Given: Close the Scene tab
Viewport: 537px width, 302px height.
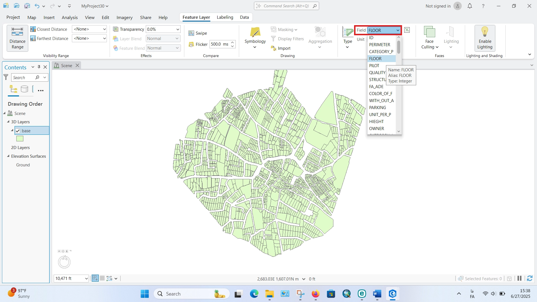Looking at the screenshot, I should pos(77,65).
